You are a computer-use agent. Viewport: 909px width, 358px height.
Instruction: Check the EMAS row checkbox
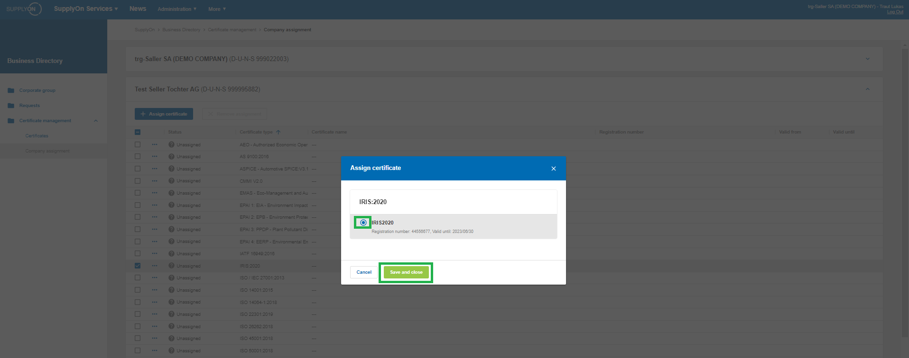click(138, 193)
